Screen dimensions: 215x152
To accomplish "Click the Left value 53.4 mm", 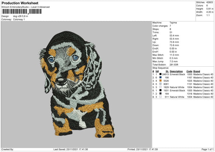I will 174,35.
